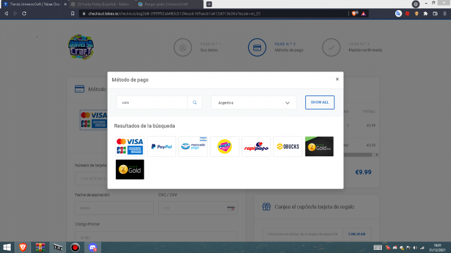Pick the Pago Fácil payment logo
Screen dimensions: 451x253
tap(224, 146)
